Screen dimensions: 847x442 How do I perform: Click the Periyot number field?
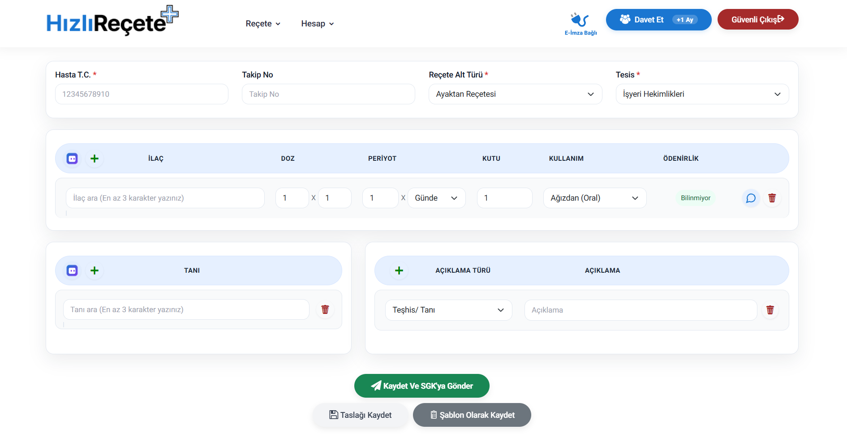click(x=380, y=198)
